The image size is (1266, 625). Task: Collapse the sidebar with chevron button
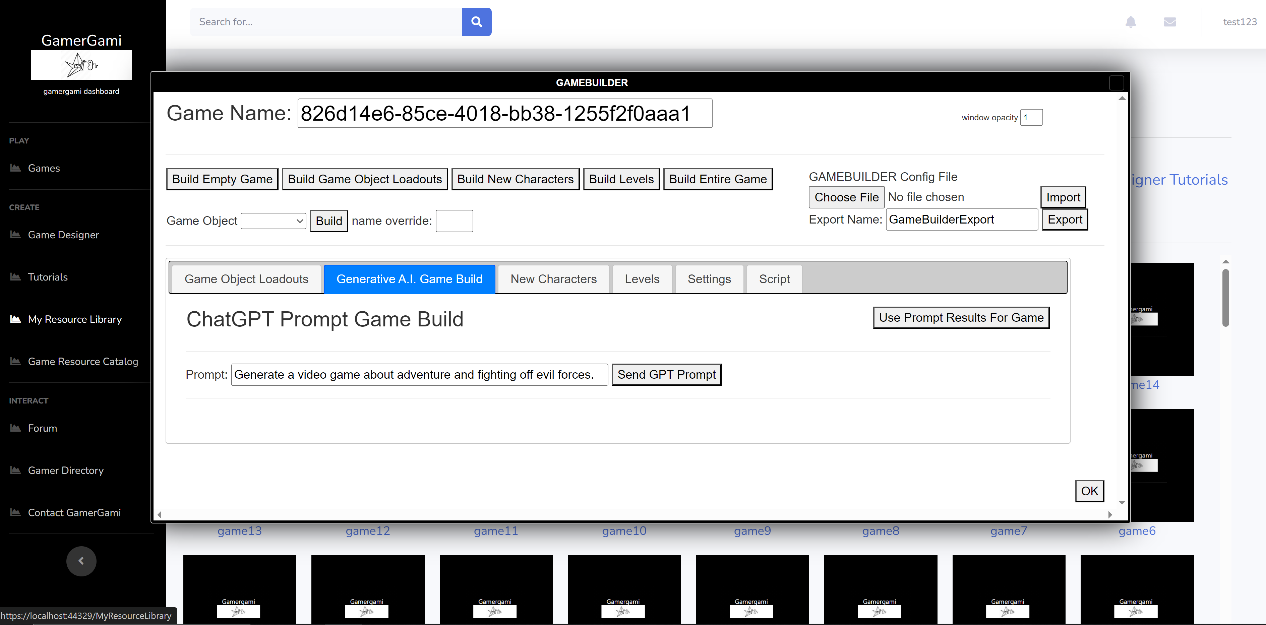81,561
